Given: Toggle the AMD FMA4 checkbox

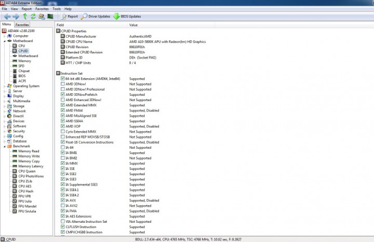Looking at the screenshot, I should (63, 110).
